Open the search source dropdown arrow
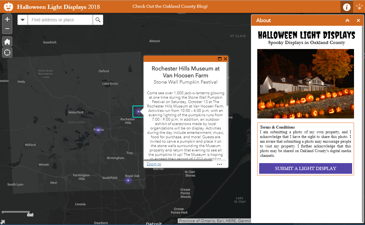This screenshot has width=365, height=225. pos(22,19)
